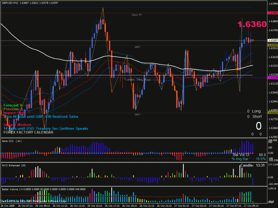Click the 'Previous: 2' calendar text
This screenshot has height=208, width=278.
tap(13, 109)
